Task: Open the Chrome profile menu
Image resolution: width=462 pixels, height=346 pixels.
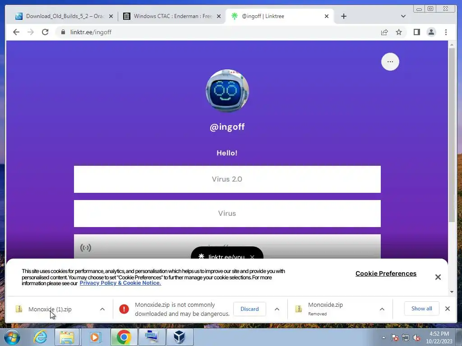Action: click(x=431, y=32)
